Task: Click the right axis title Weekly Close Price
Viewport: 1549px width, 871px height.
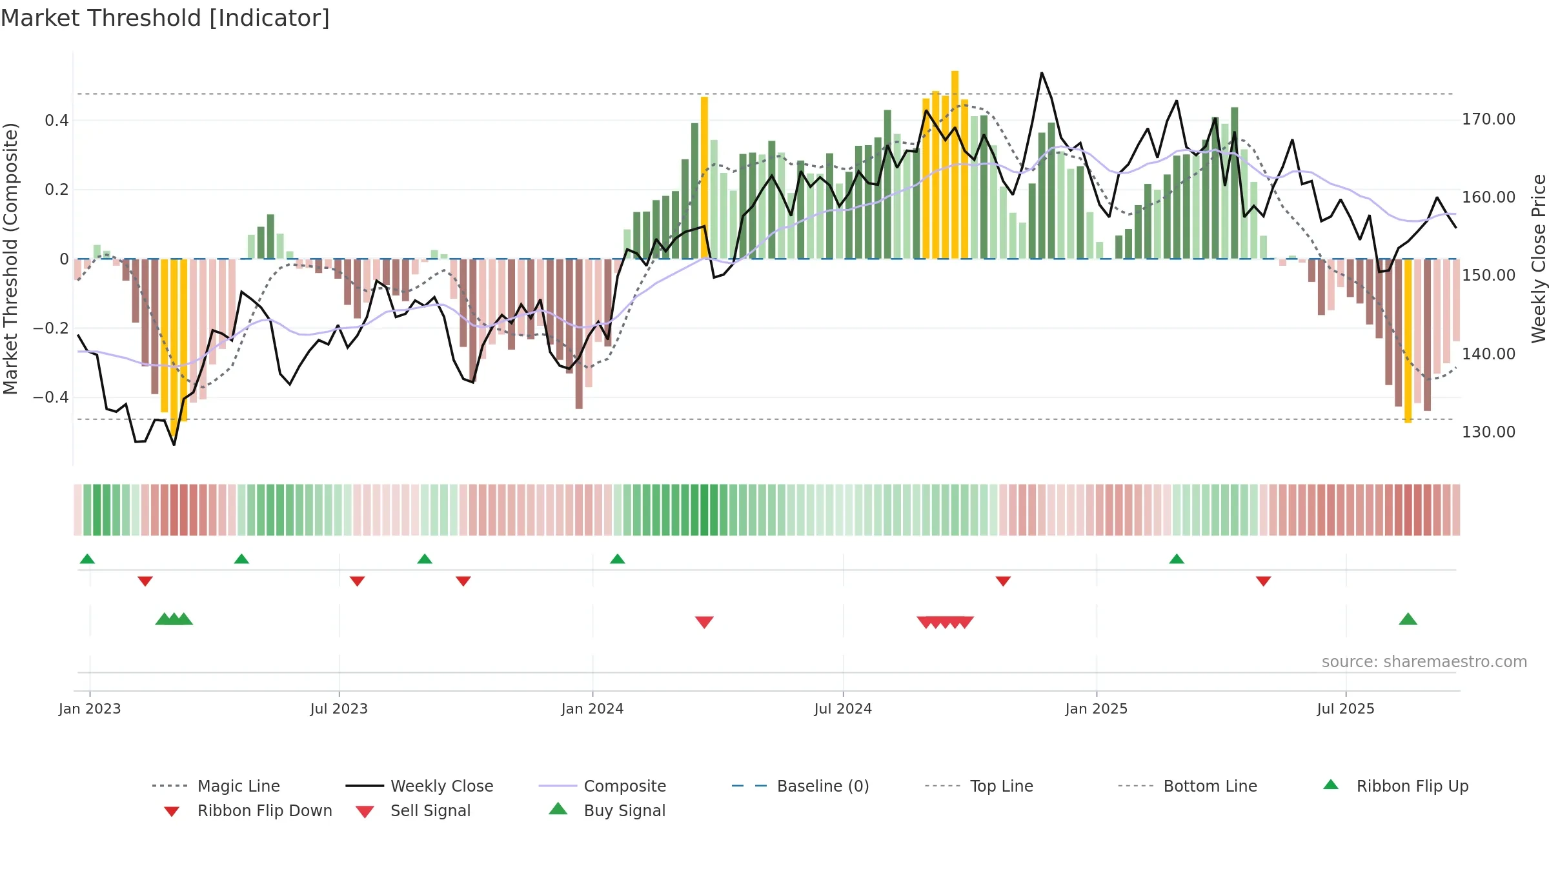Action: (x=1539, y=259)
